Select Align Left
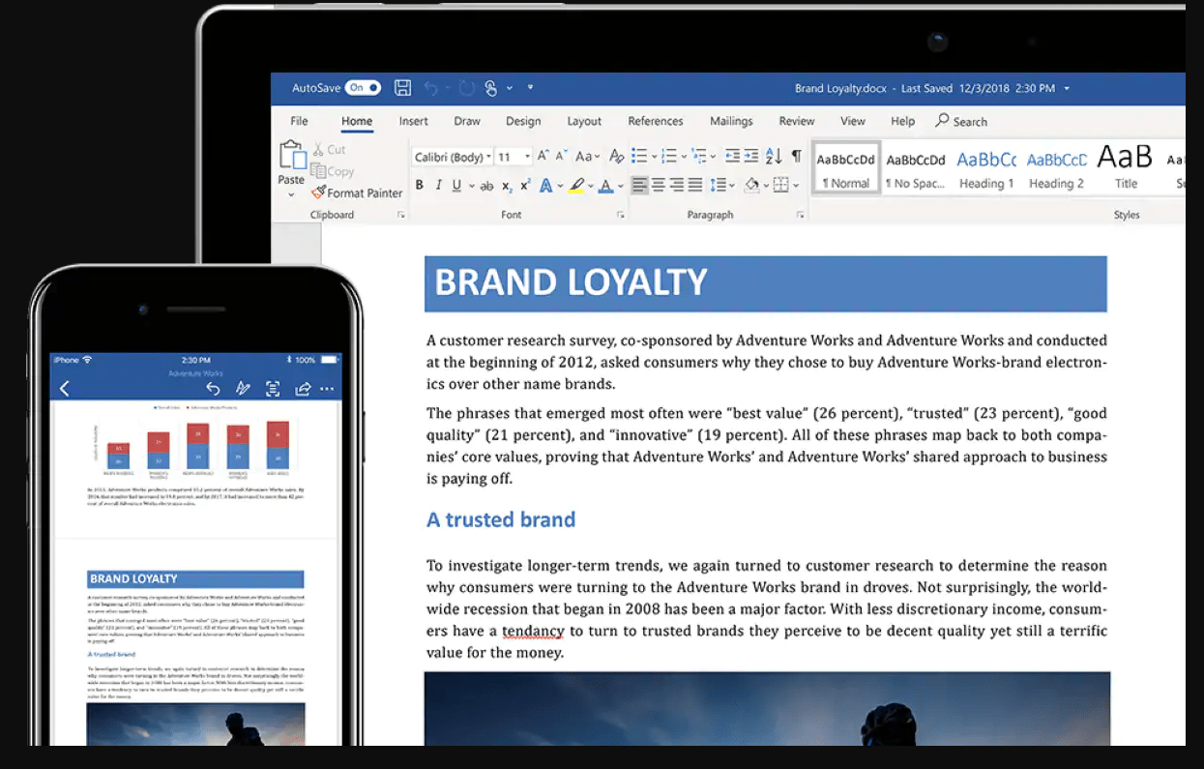Image resolution: width=1204 pixels, height=769 pixels. coord(639,185)
